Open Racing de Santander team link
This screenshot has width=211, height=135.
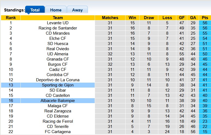[x=58, y=28]
